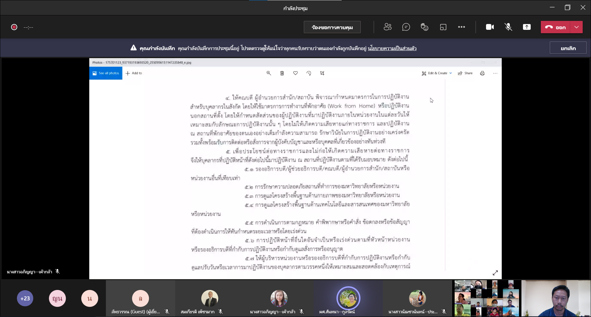Image resolution: width=591 pixels, height=317 pixels.
Task: Open the more actions ellipsis menu
Action: pyautogui.click(x=461, y=27)
